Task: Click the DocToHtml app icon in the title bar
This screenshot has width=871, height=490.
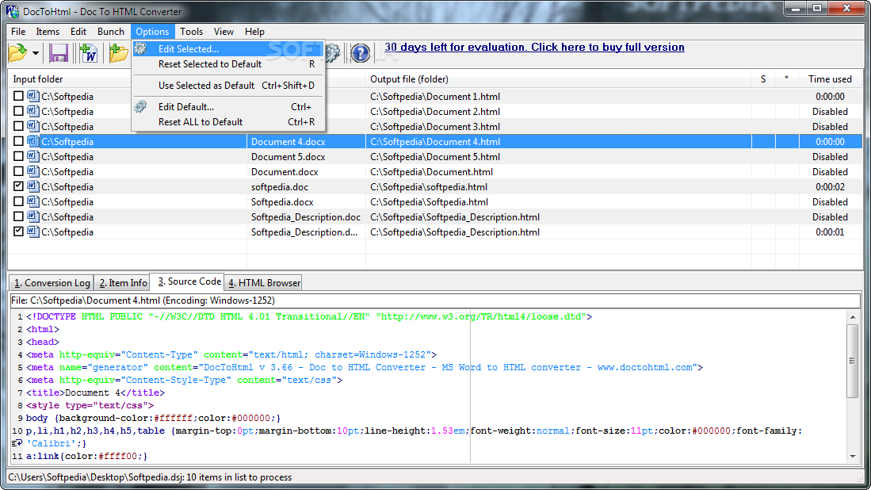Action: [12, 11]
